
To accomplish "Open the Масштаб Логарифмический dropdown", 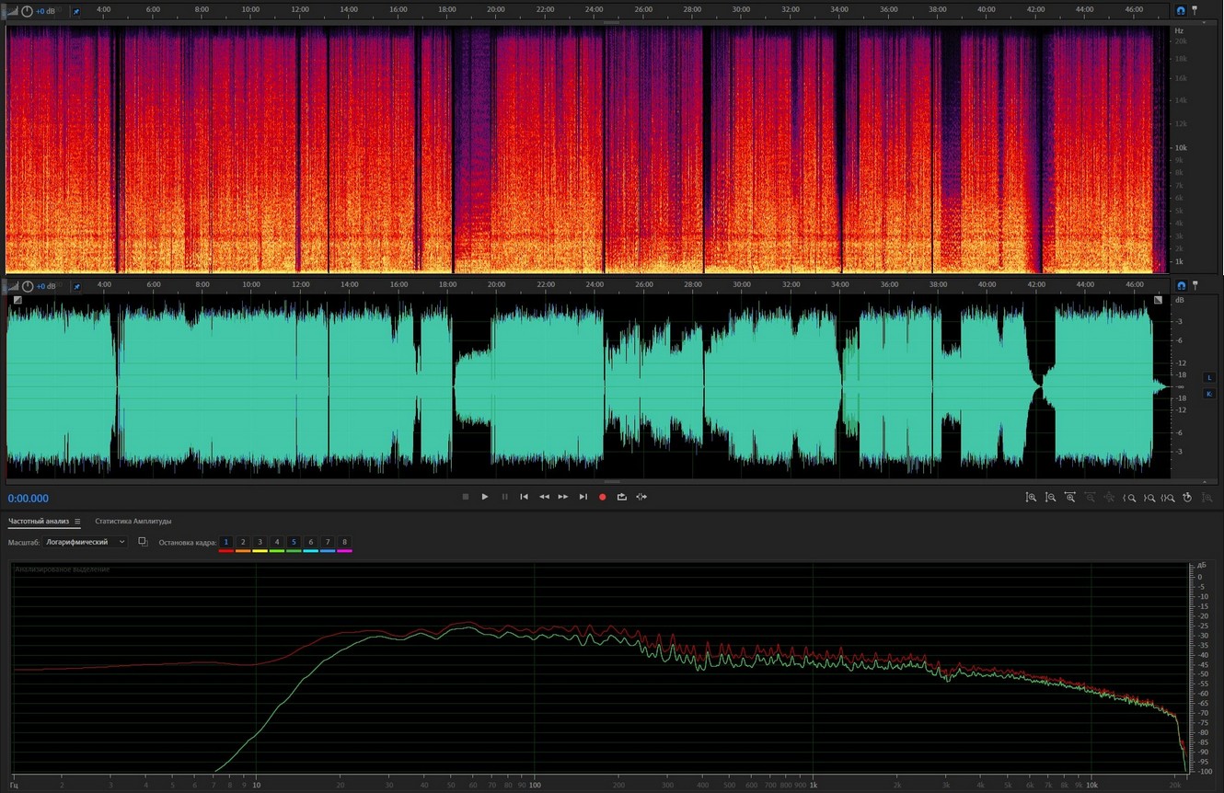I will [85, 543].
